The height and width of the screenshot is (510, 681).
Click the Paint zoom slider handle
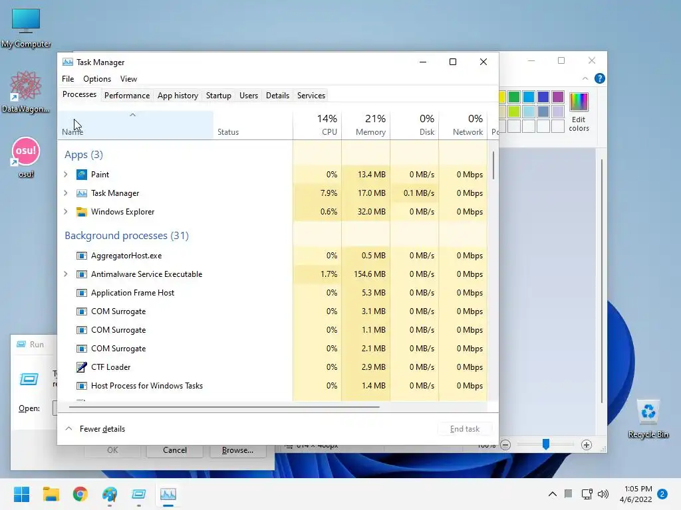[x=546, y=444]
